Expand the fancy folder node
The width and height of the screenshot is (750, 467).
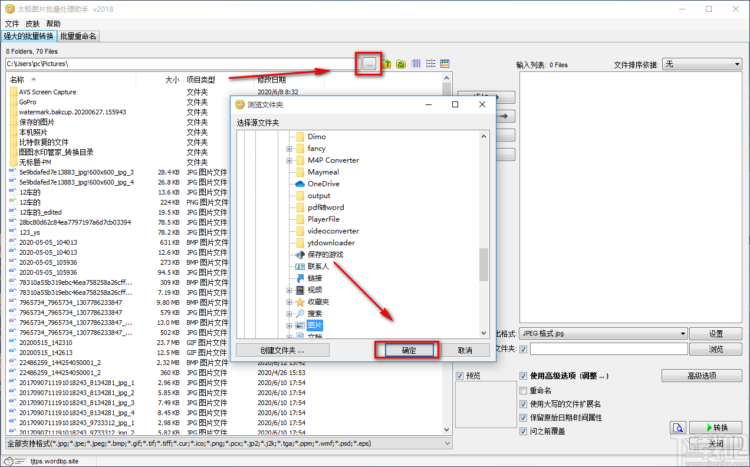290,149
